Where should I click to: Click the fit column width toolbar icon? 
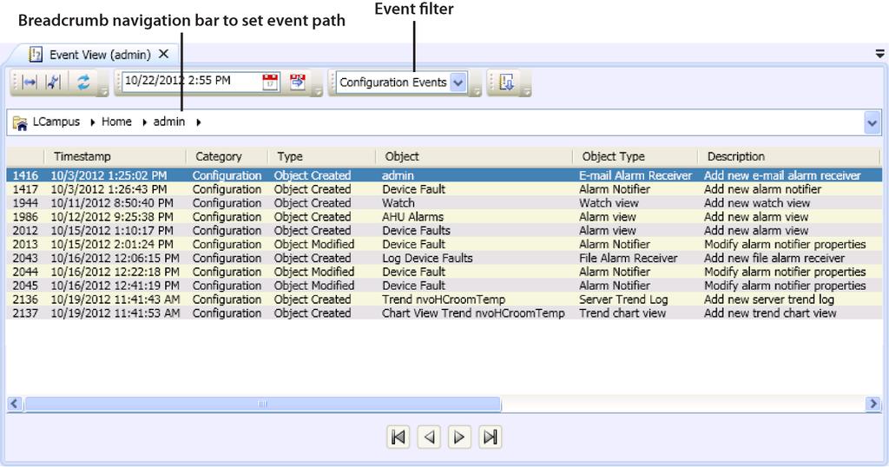[29, 82]
